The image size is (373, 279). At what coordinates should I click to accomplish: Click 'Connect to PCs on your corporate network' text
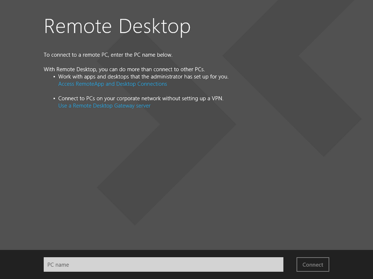pos(141,99)
